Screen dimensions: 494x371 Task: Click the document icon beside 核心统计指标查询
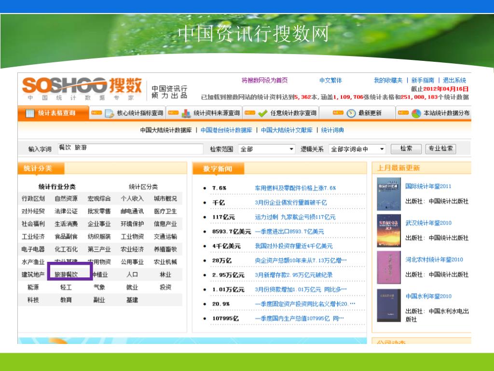click(x=109, y=113)
